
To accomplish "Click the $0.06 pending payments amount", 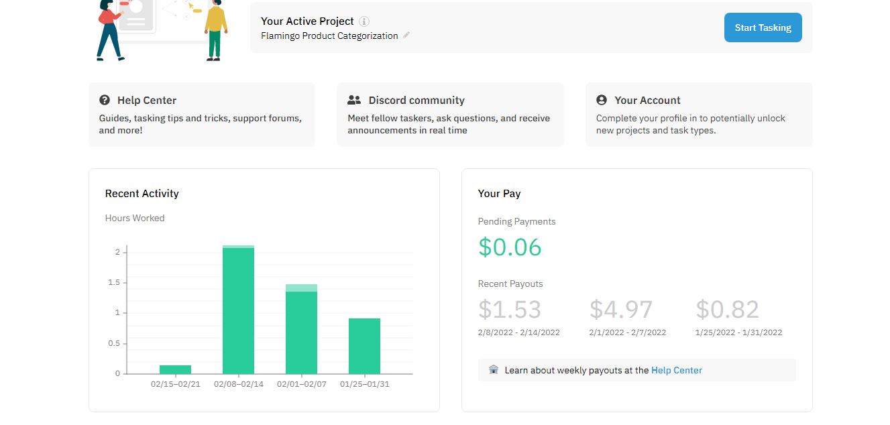I will 510,247.
